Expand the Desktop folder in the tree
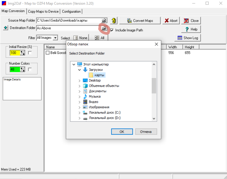The image size is (227, 179). pos(80,80)
